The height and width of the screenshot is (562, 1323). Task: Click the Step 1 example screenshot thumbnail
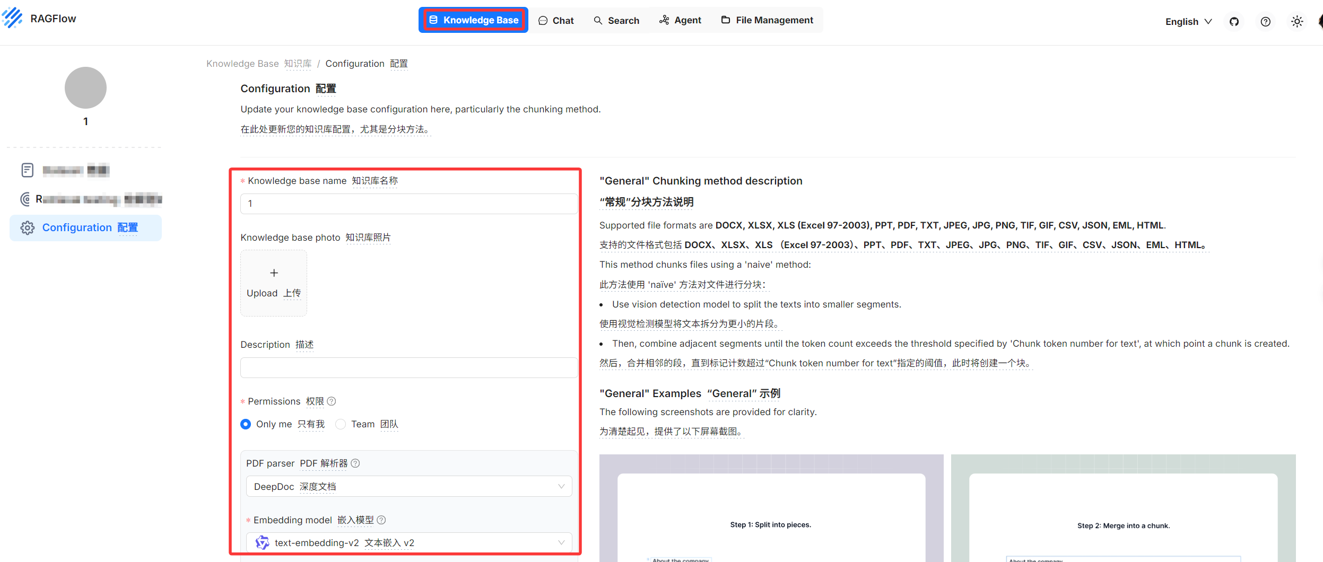click(771, 508)
